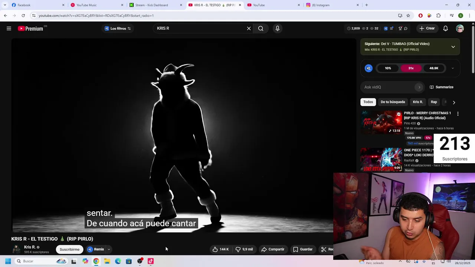475x267 pixels.
Task: Share the video via Compartir
Action: coord(273,250)
